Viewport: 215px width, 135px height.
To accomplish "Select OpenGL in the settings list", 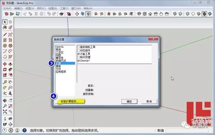I will click(60, 47).
